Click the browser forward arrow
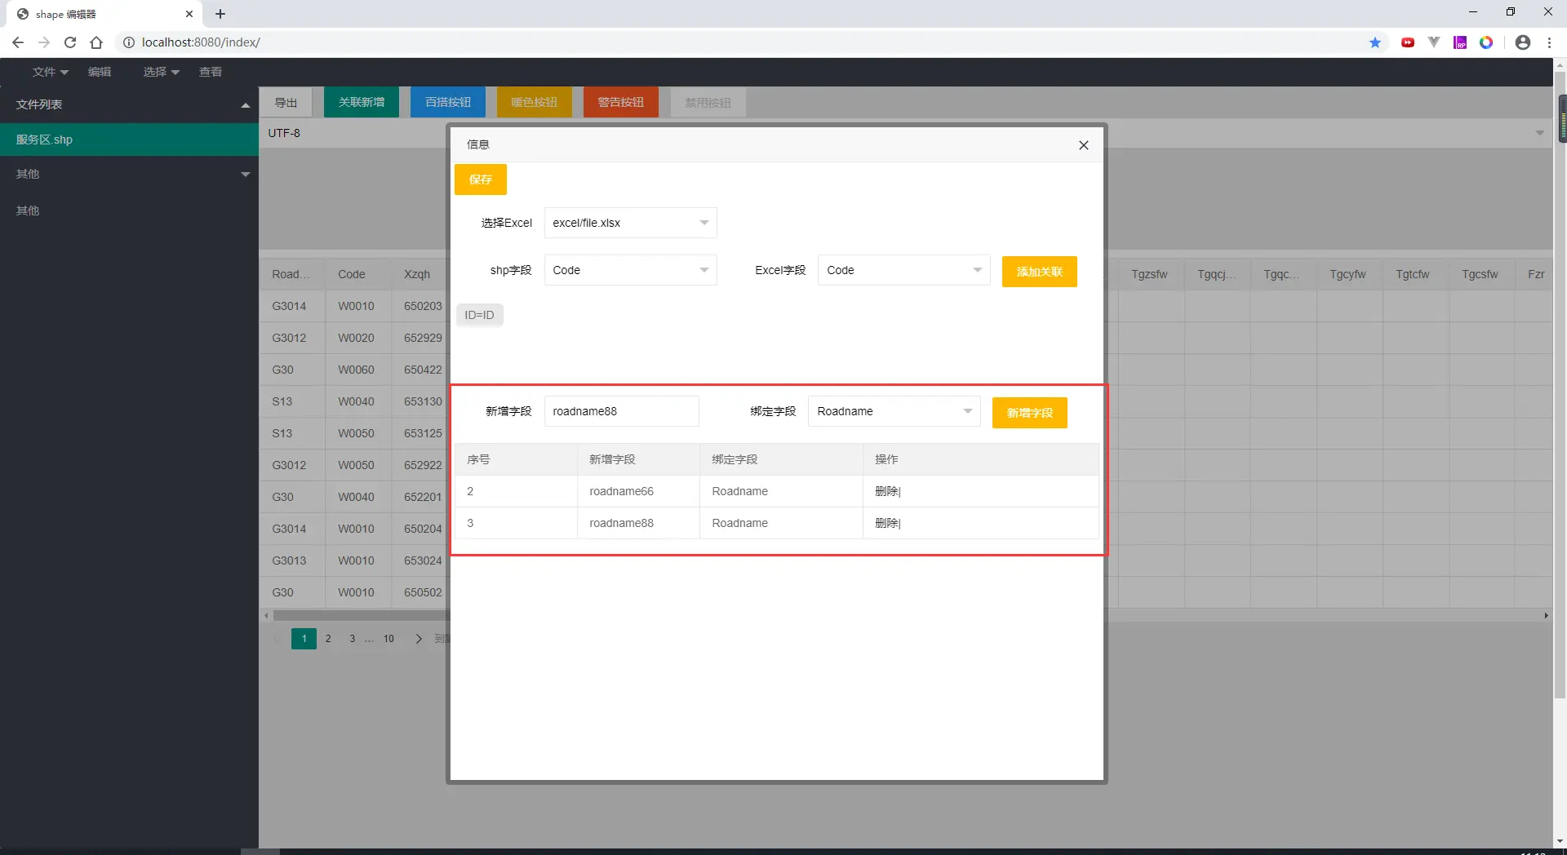The image size is (1567, 855). (x=44, y=42)
